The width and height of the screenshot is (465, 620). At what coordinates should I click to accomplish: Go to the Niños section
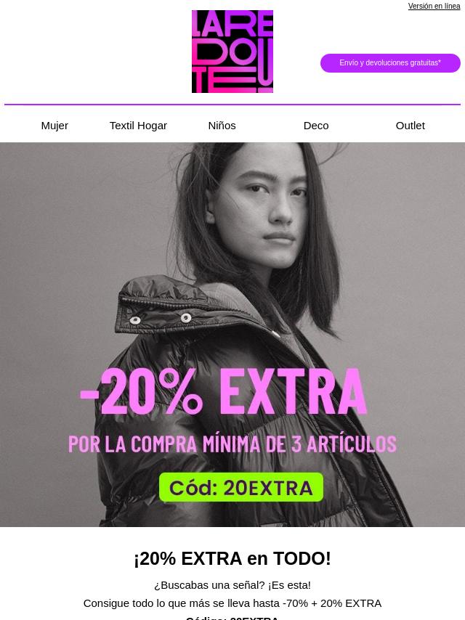(x=222, y=126)
